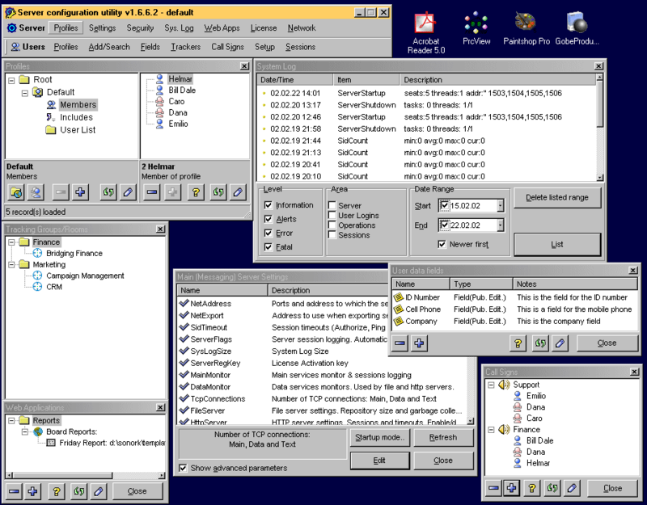Click List button in System Log
The image size is (647, 505).
557,245
